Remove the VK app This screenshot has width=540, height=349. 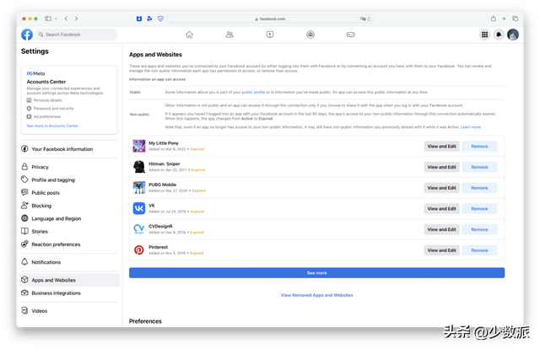479,208
